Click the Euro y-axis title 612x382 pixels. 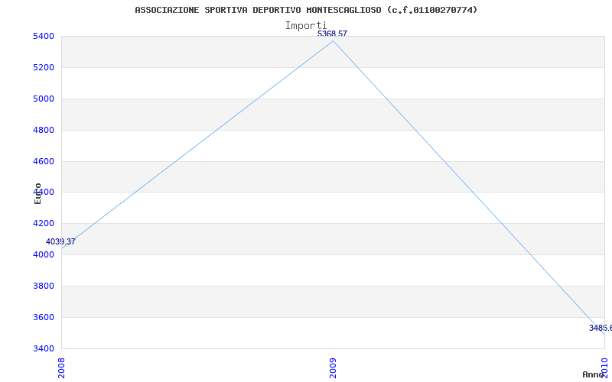point(37,193)
